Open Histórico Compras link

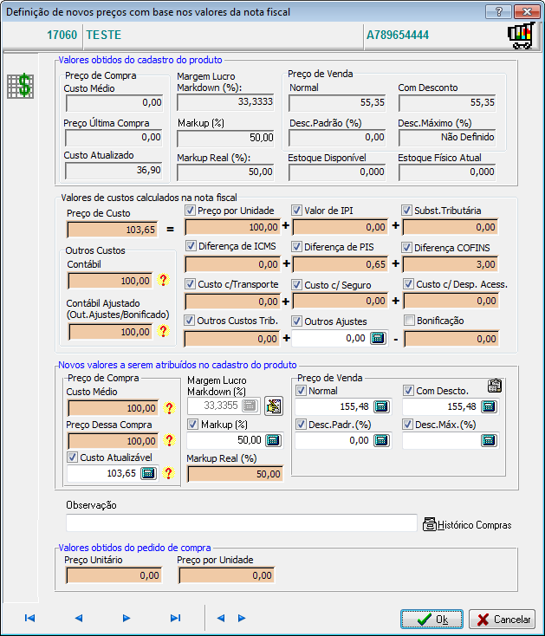[467, 524]
